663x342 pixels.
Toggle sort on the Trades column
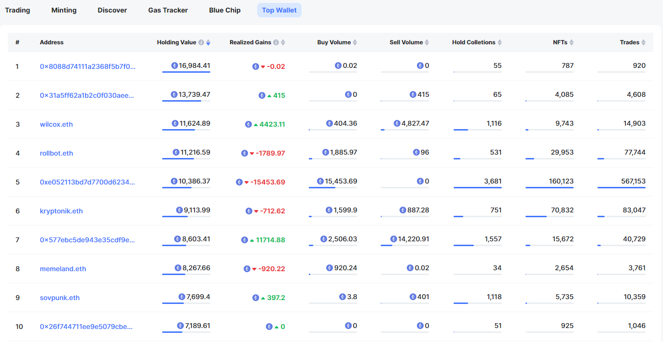tap(643, 42)
